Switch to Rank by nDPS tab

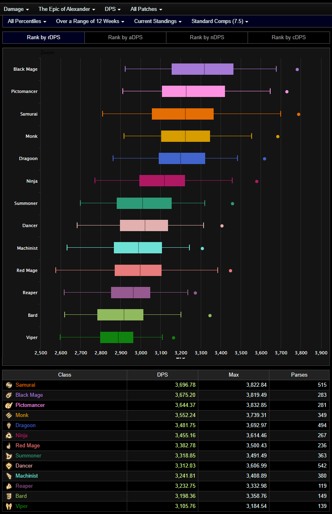[207, 38]
